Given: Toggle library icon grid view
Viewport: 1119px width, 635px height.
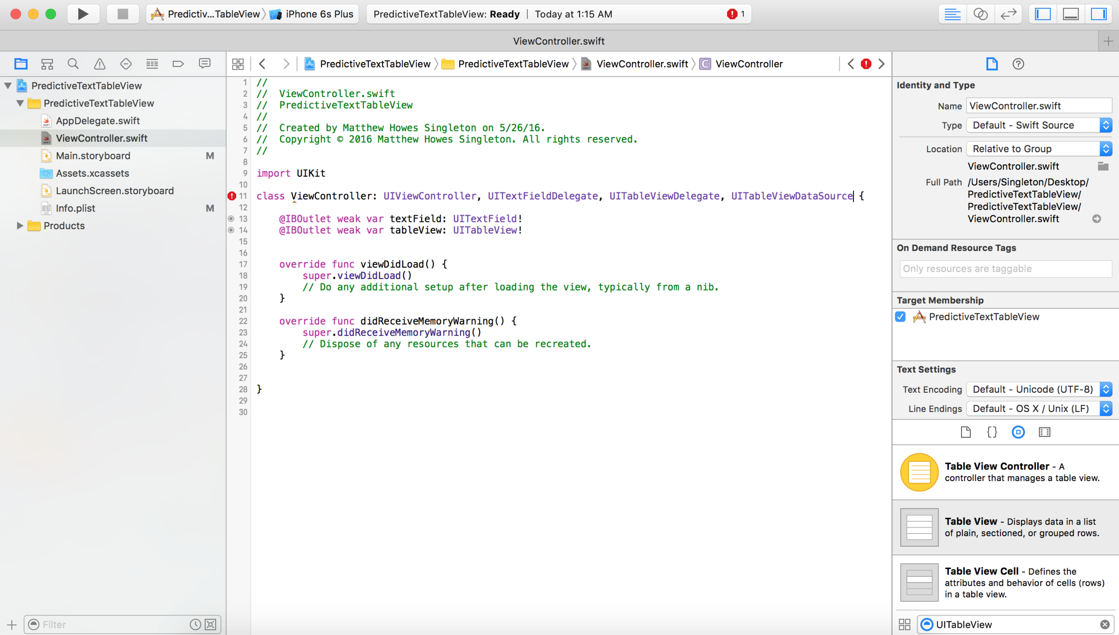Looking at the screenshot, I should click(905, 624).
